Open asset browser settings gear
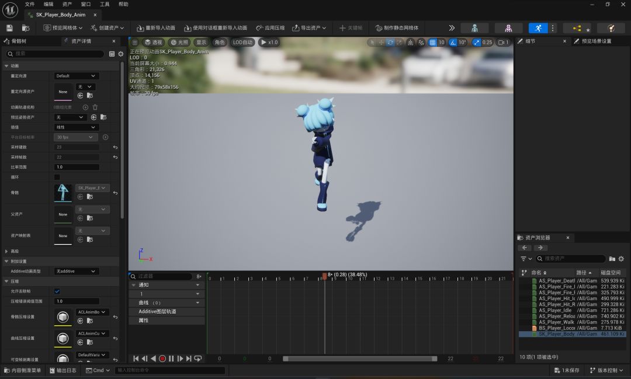The width and height of the screenshot is (631, 379). point(621,259)
